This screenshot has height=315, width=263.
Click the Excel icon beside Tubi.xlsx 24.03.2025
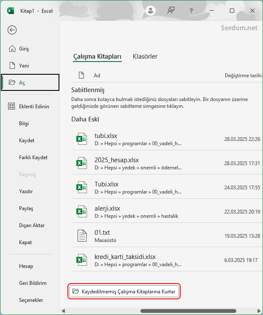pyautogui.click(x=81, y=187)
